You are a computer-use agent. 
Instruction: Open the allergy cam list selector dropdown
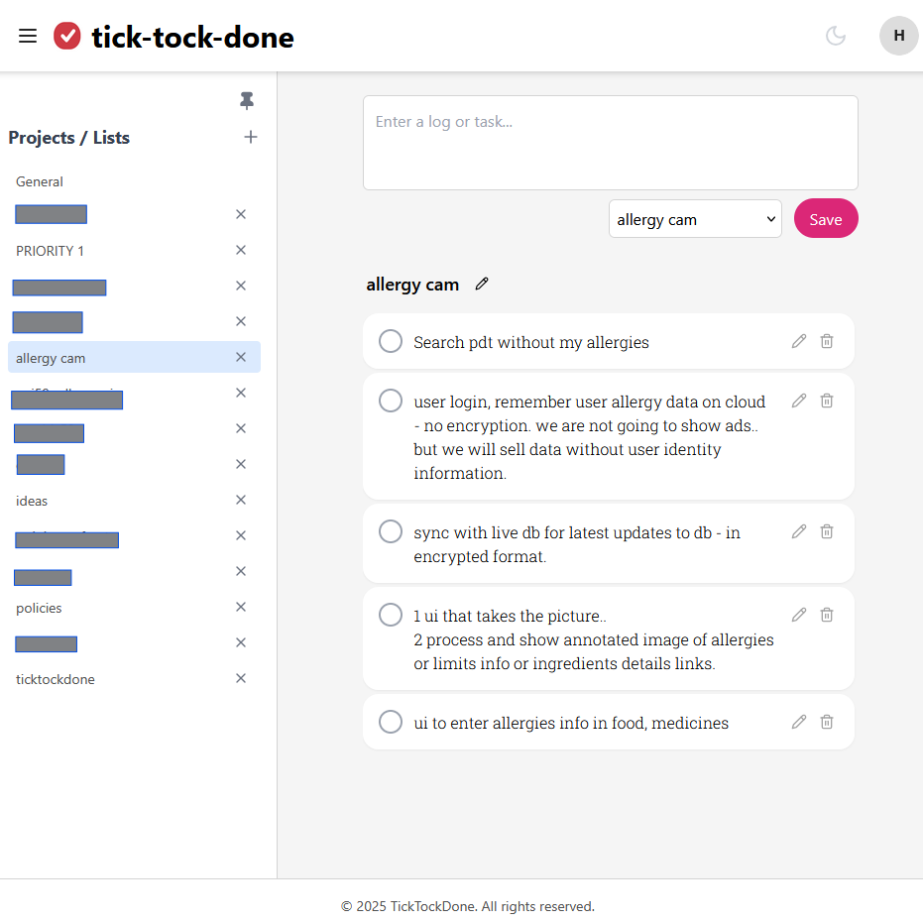(694, 218)
